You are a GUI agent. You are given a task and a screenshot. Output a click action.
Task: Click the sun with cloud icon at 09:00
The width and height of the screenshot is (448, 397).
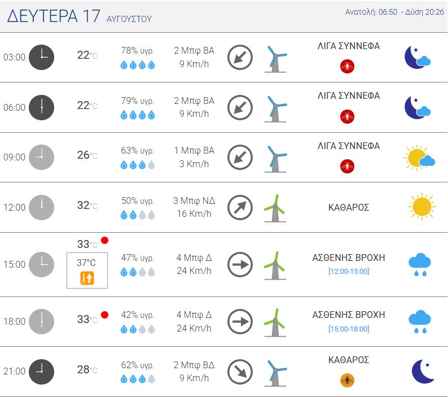419,158
